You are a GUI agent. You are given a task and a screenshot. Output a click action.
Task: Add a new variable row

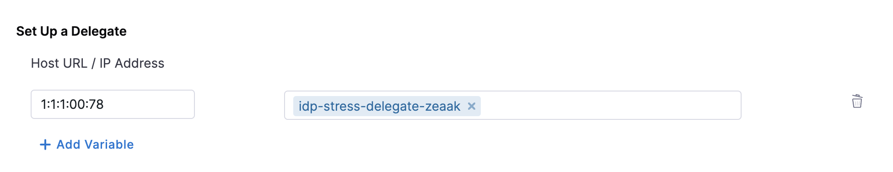pyautogui.click(x=87, y=145)
